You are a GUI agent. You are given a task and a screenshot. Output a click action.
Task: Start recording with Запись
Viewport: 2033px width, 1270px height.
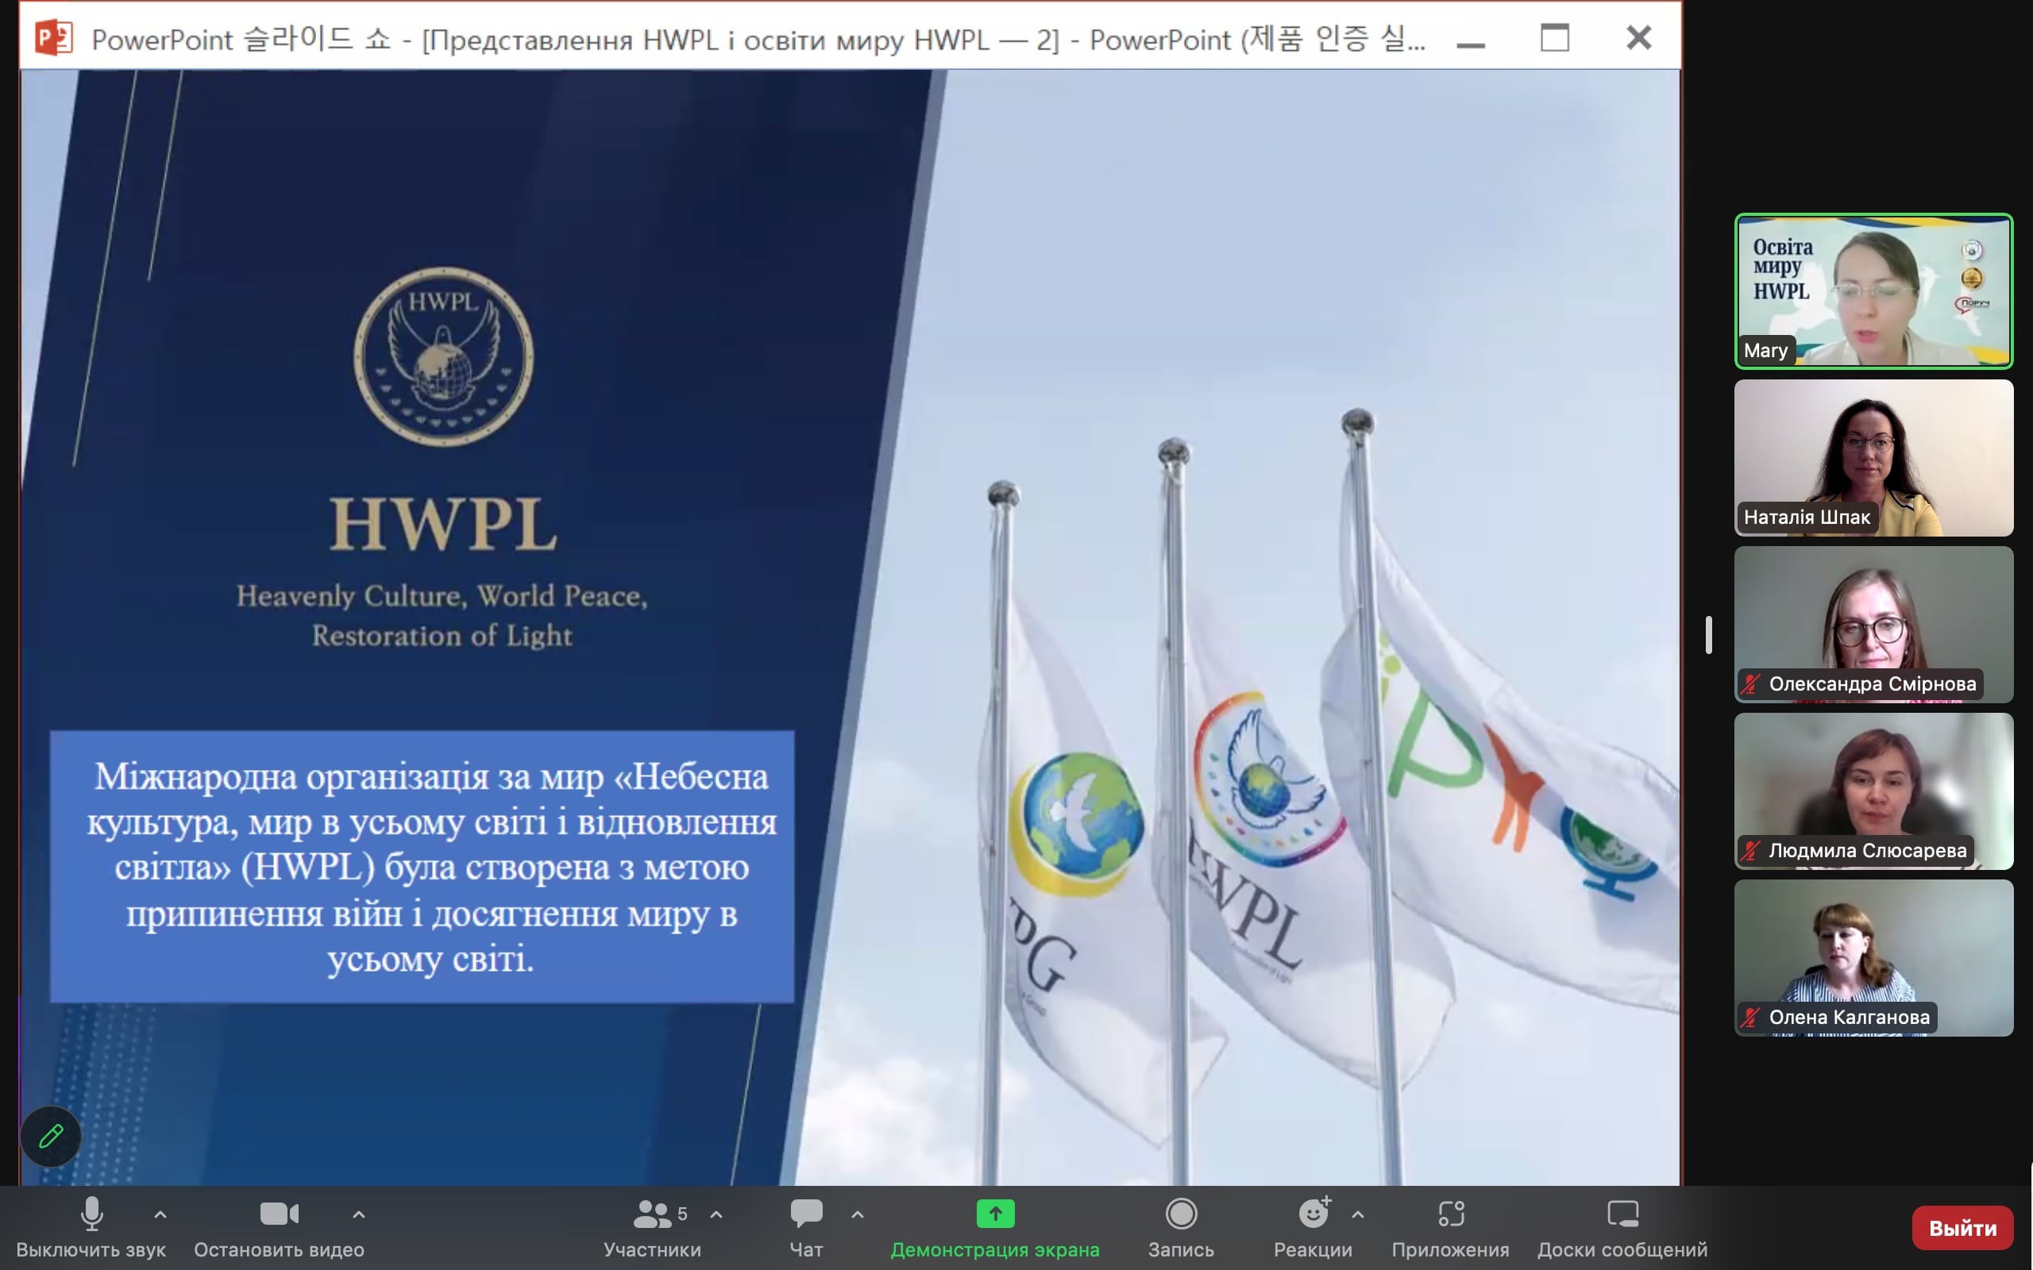click(x=1181, y=1227)
